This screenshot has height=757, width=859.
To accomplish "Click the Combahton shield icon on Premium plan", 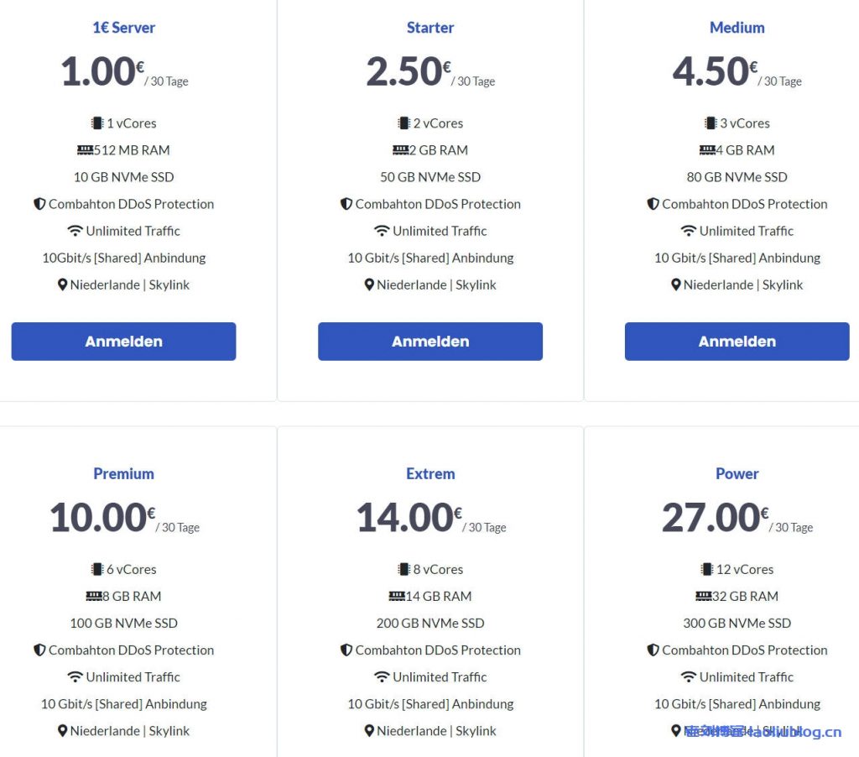I will pos(40,650).
